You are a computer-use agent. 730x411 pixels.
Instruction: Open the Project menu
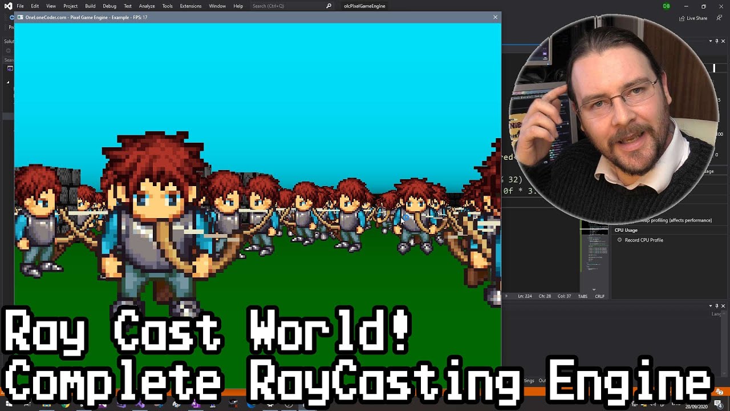(71, 6)
